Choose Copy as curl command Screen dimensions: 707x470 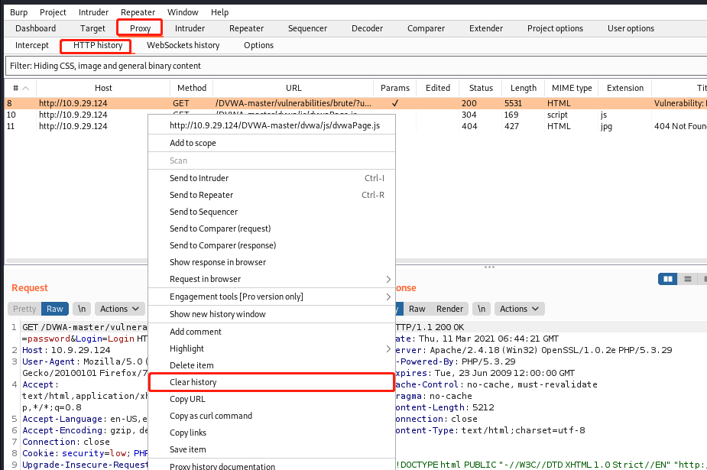[x=272, y=416]
